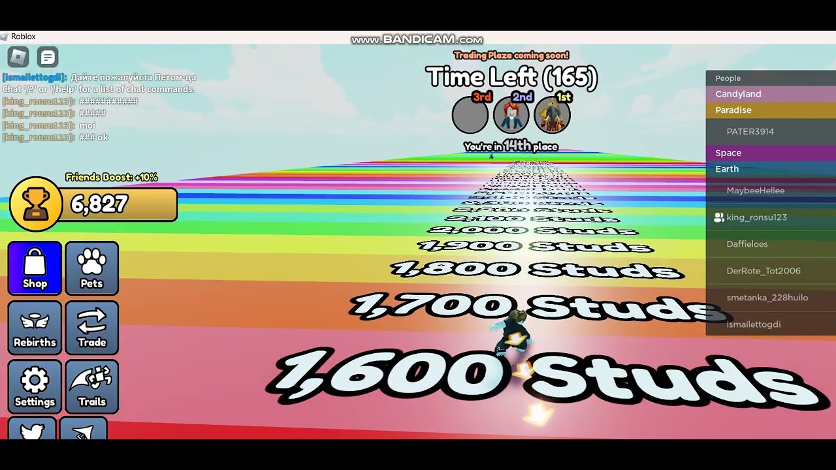836x470 pixels.
Task: Click the paper plane button
Action: [83, 429]
